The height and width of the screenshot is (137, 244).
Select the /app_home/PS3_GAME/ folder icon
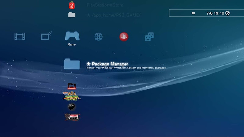tap(72, 15)
